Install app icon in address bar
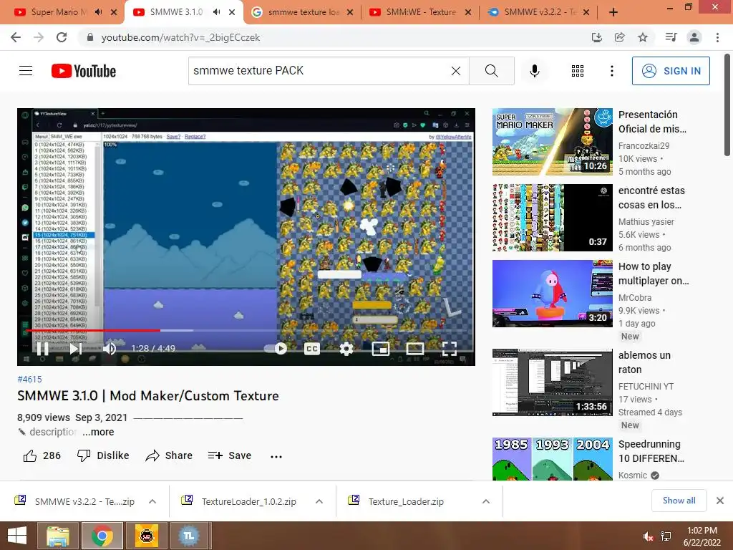 coord(596,37)
